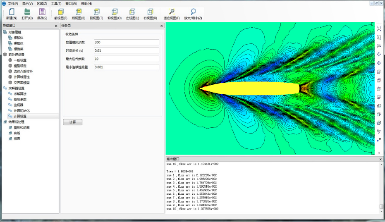Switch to right view 右视图(R)
The image size is (385, 222).
click(x=150, y=14)
